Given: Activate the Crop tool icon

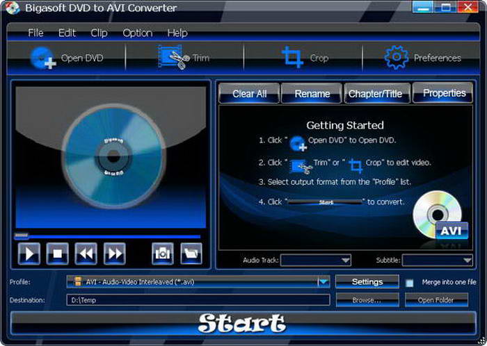Looking at the screenshot, I should pyautogui.click(x=293, y=58).
